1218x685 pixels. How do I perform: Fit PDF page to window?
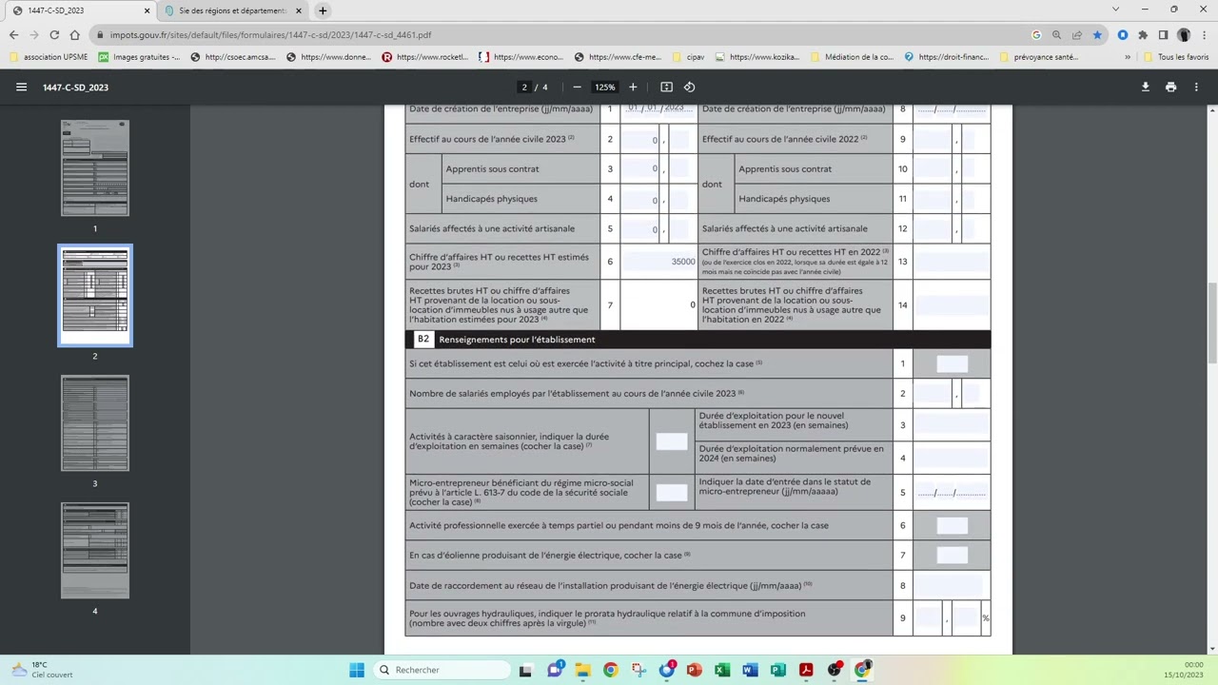[x=666, y=87]
